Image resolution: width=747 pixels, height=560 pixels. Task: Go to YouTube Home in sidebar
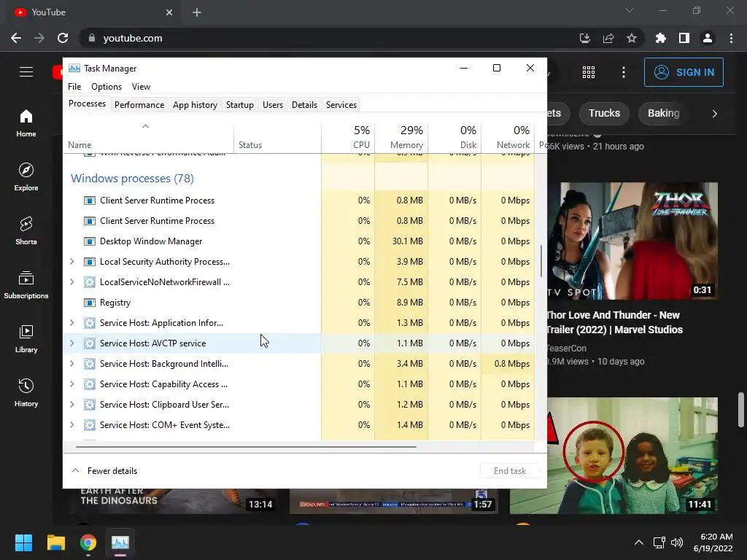pos(26,122)
